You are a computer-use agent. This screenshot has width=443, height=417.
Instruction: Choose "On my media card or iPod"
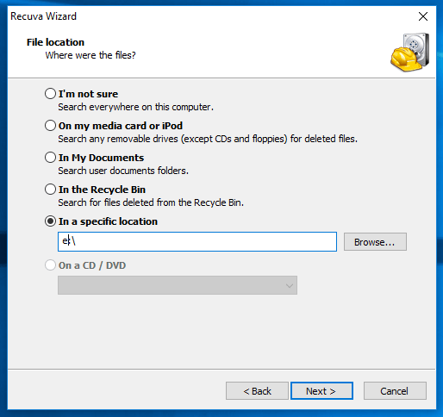[x=50, y=126]
